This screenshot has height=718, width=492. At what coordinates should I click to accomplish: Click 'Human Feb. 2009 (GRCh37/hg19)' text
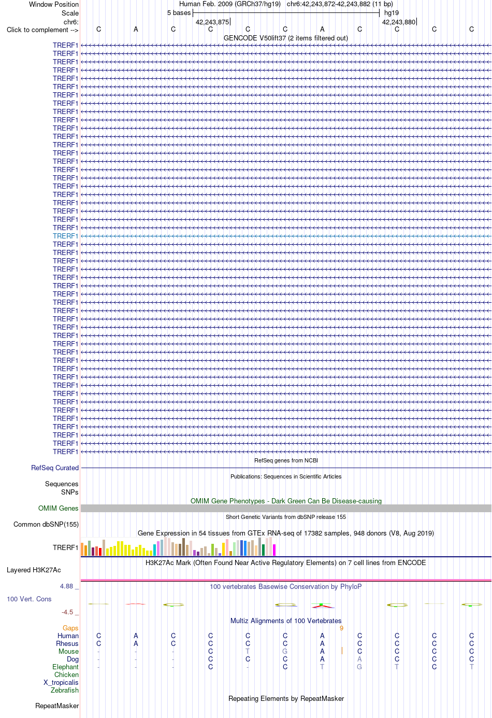click(x=230, y=4)
